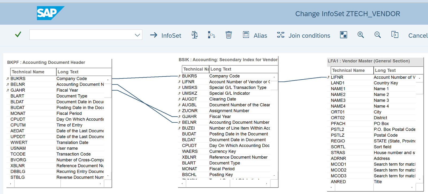Screen dimensions: 428x194
Task: Open the navigation pane icon
Action: [343, 35]
